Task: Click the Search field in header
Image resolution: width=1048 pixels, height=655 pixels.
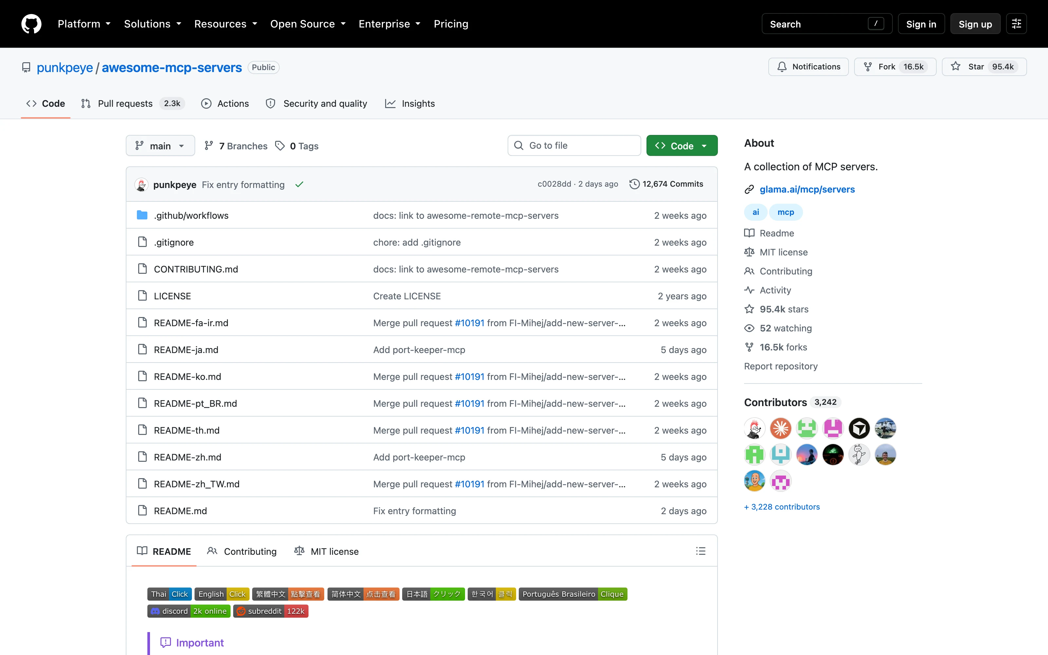Action: pos(827,24)
